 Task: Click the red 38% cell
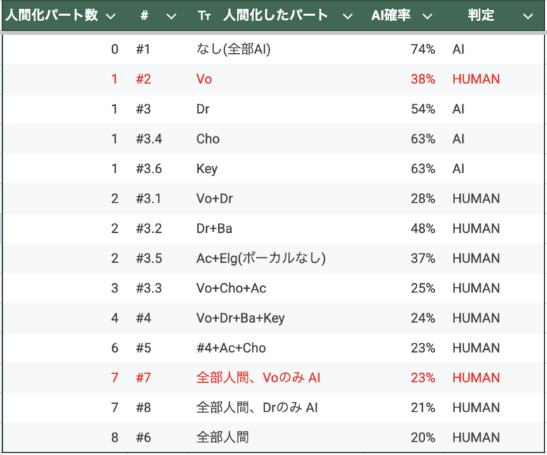click(423, 79)
